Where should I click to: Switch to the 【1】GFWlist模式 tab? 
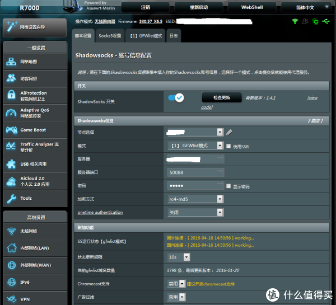pos(146,36)
